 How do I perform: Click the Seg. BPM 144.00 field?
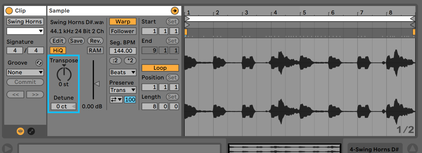click(x=123, y=51)
